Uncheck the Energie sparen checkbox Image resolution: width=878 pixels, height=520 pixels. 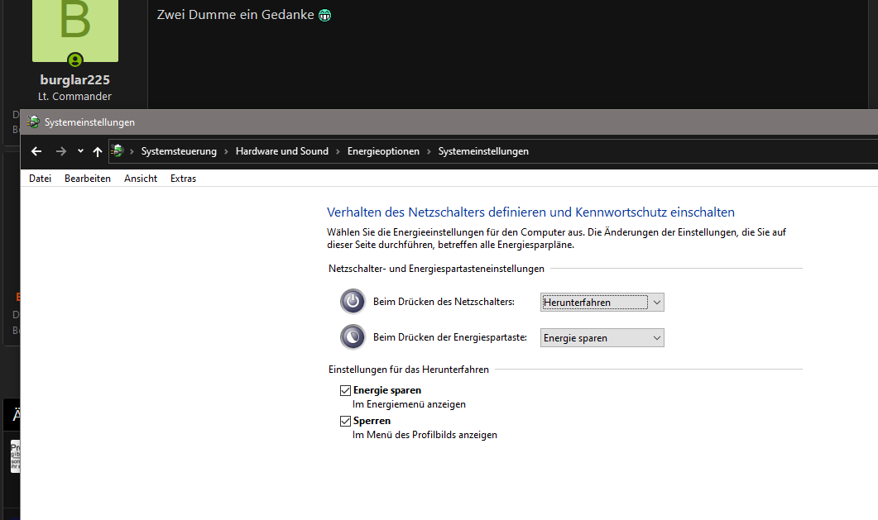345,390
